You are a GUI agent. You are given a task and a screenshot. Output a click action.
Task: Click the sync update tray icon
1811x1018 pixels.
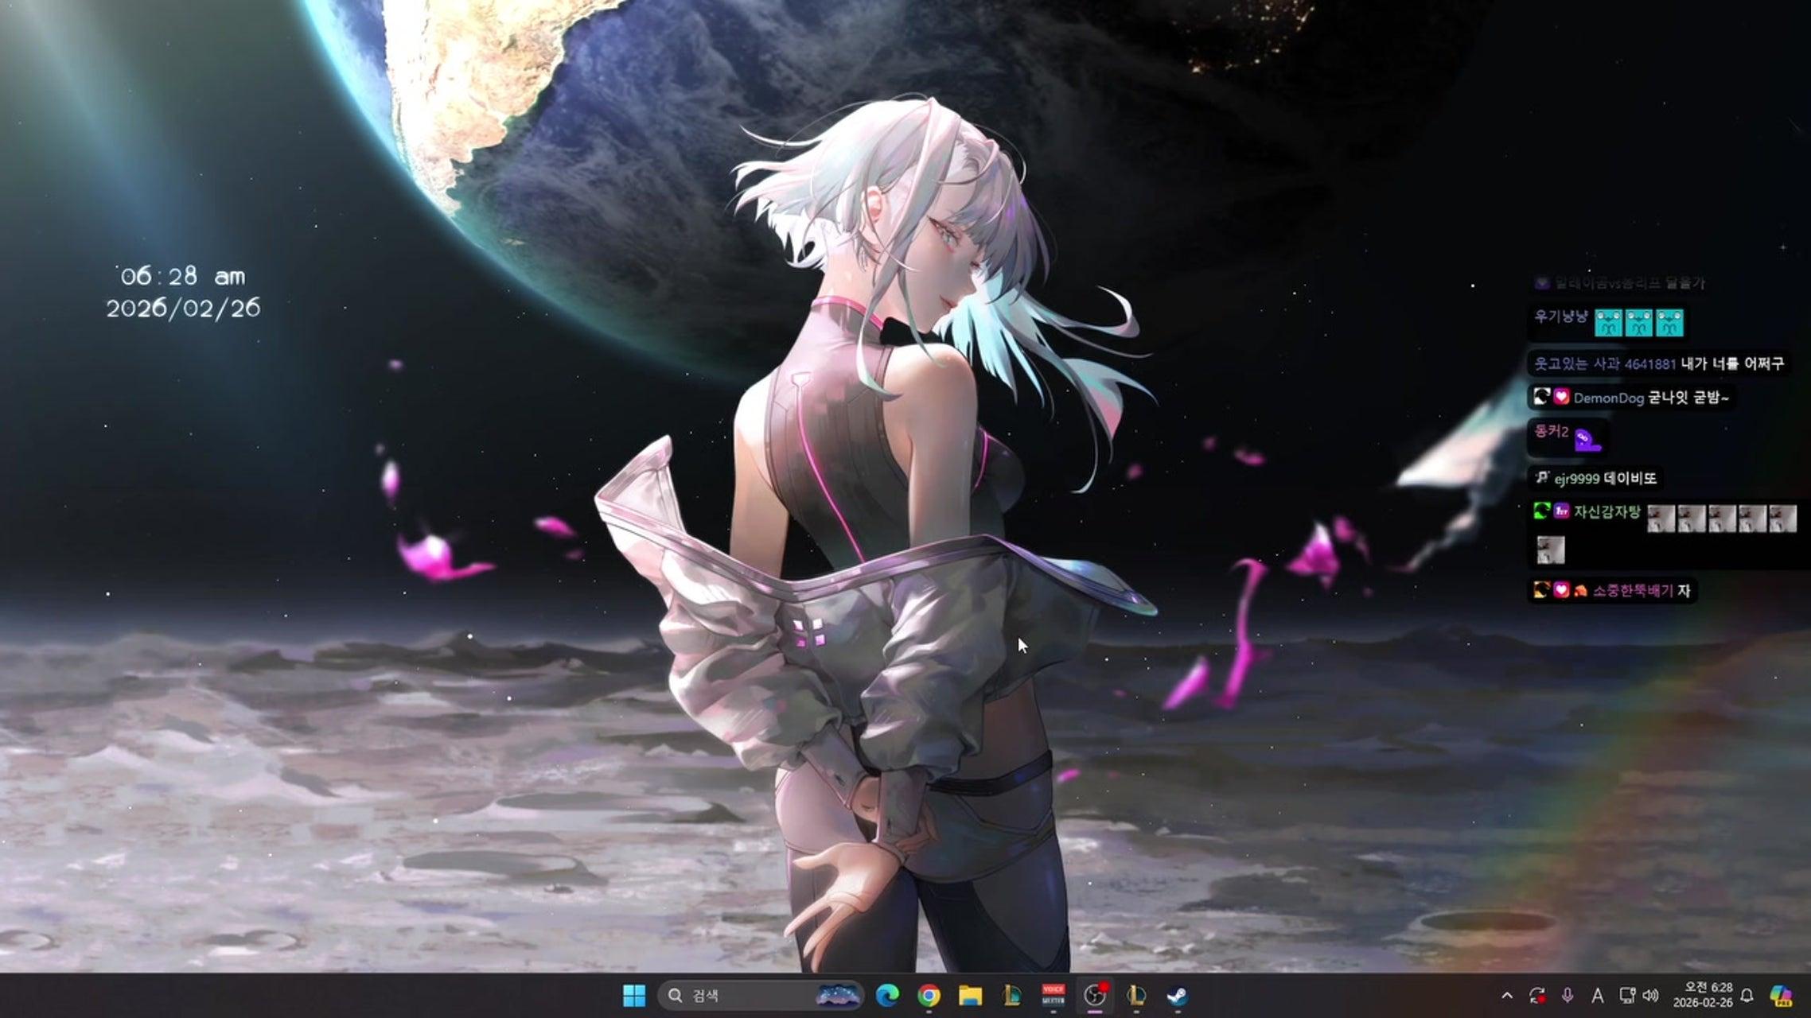(1537, 996)
